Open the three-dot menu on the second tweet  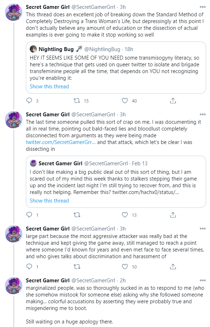(203, 114)
